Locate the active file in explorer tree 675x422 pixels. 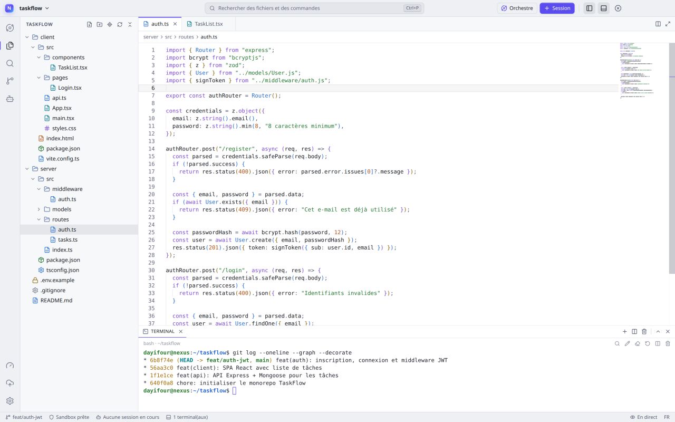110,24
